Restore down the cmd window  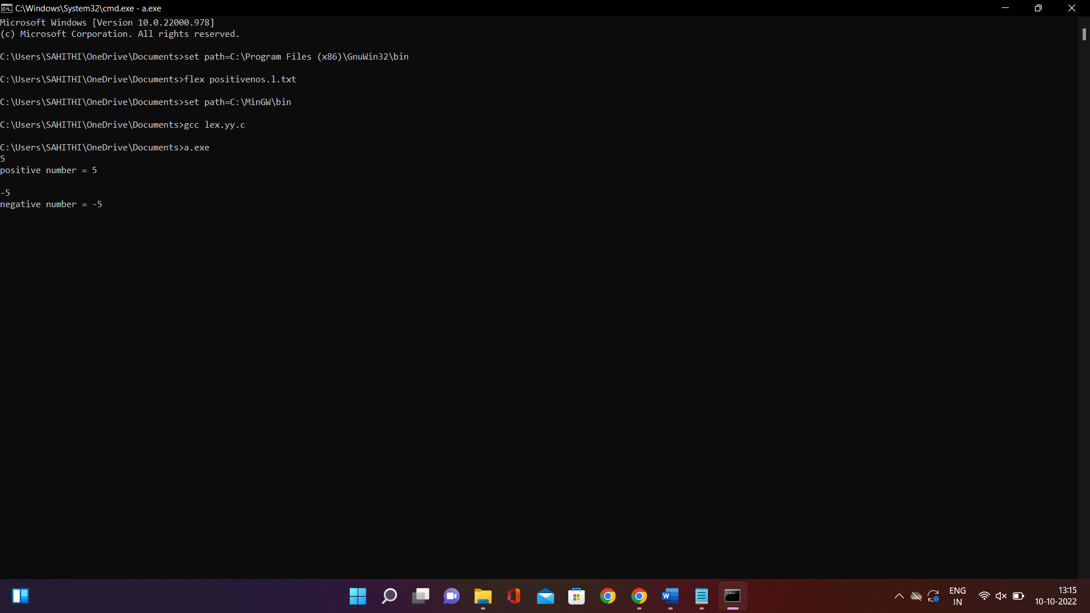tap(1038, 8)
